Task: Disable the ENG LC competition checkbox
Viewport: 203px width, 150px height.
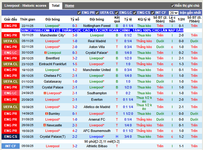Action: (x=117, y=13)
